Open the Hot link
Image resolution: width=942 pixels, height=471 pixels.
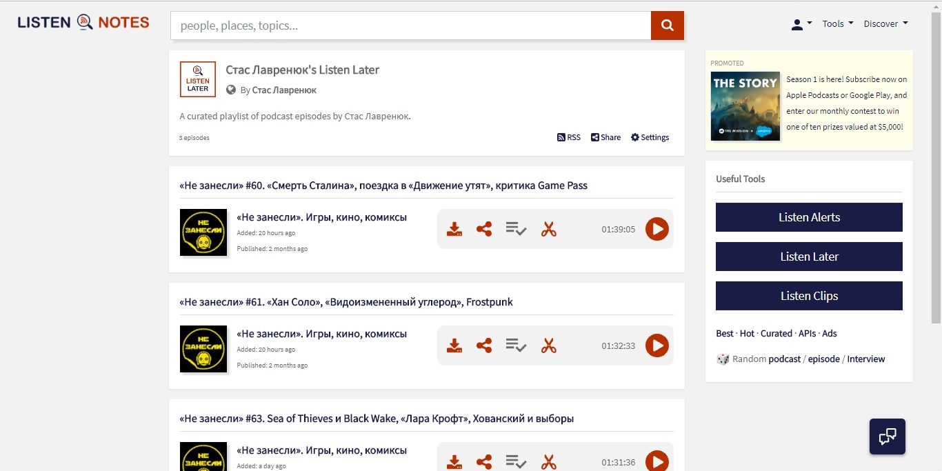pyautogui.click(x=747, y=333)
